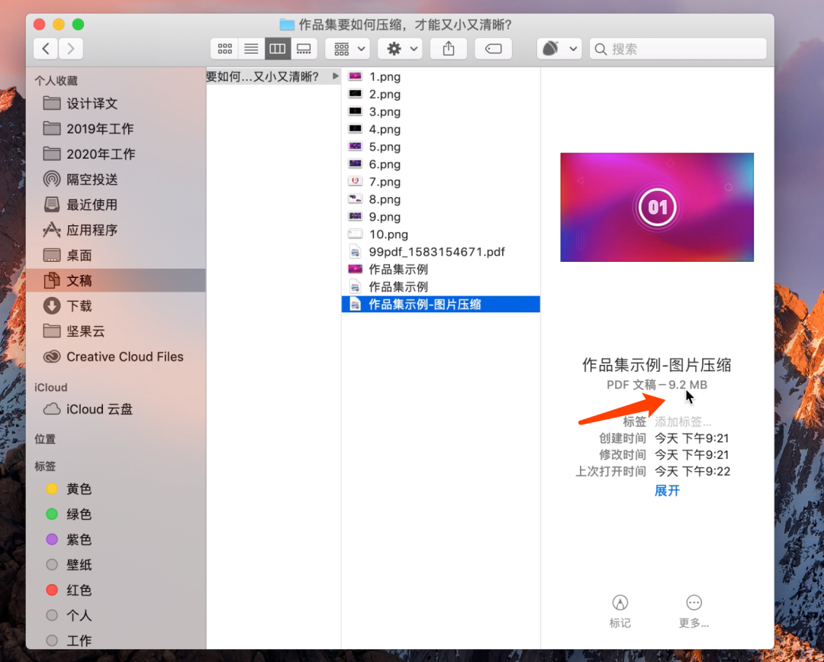The image size is (824, 662).
Task: Click the Edit Tags icon in the toolbar
Action: [493, 48]
